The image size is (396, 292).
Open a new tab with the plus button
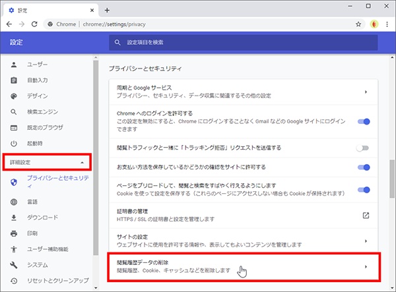point(107,11)
